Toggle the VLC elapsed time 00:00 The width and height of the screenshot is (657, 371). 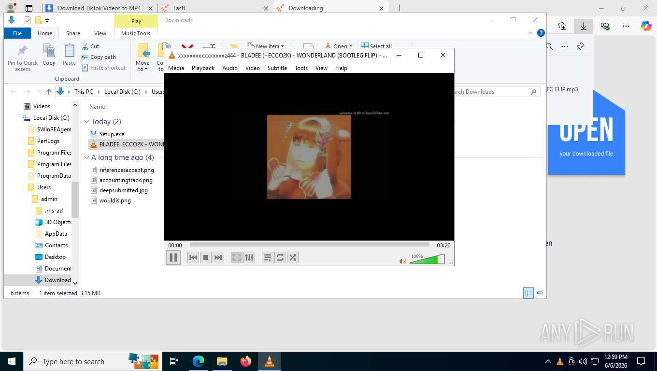tap(175, 245)
